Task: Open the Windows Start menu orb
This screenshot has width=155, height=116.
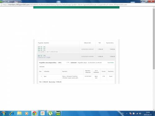Action: click(x=3, y=114)
